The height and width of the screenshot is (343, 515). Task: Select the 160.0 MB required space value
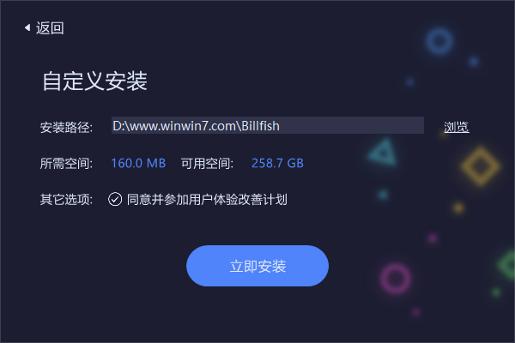138,163
